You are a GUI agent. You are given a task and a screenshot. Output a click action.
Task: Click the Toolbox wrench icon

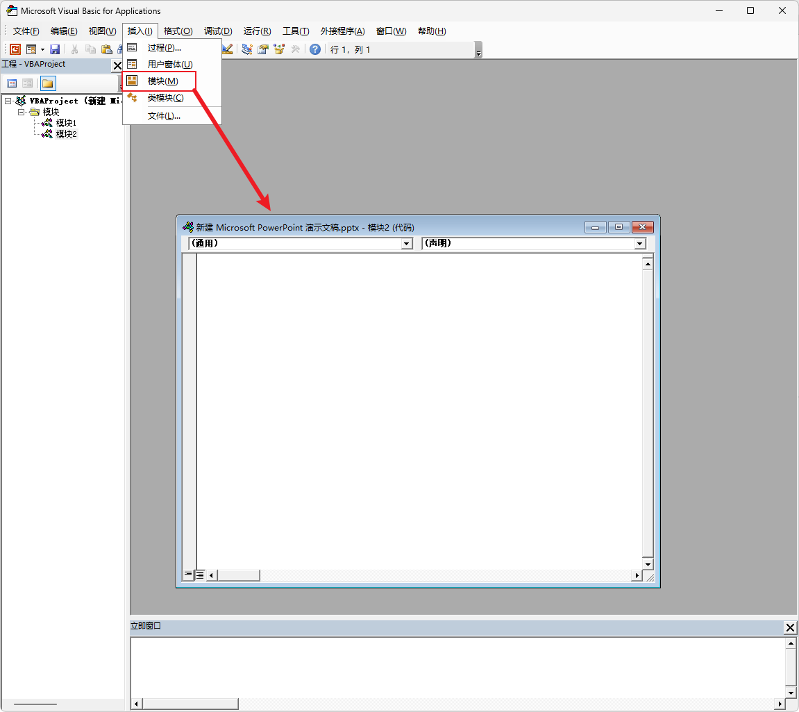click(295, 49)
